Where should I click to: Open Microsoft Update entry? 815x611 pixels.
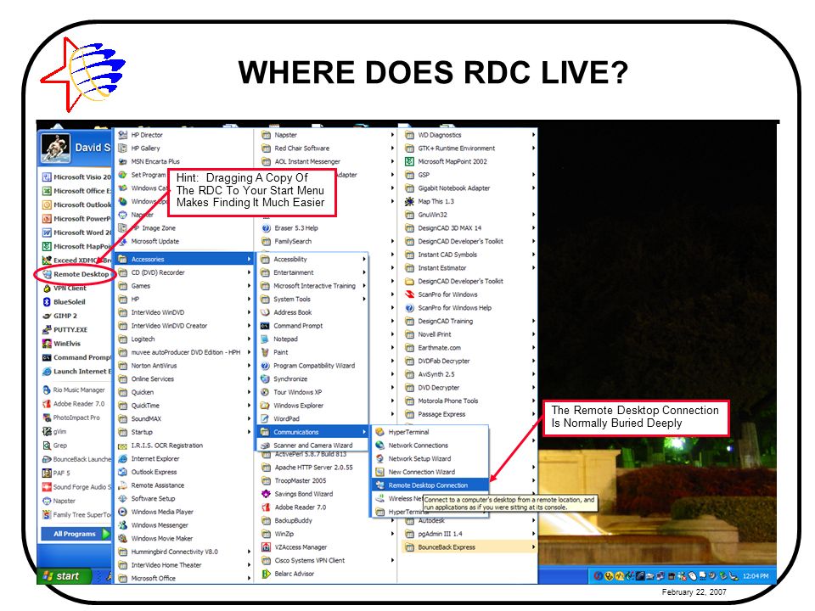click(x=149, y=242)
